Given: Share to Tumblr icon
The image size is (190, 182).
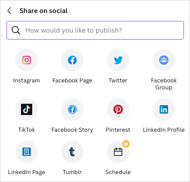Looking at the screenshot, I should 72,152.
